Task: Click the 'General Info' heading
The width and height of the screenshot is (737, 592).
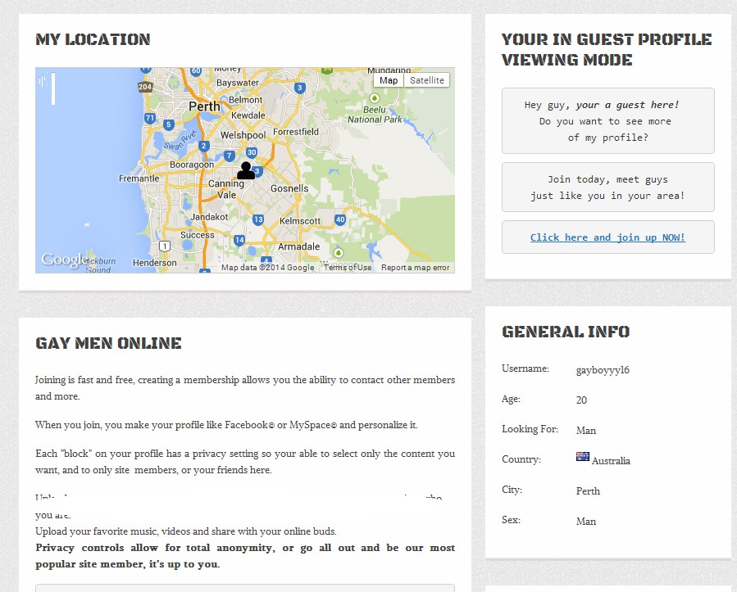Action: (566, 332)
